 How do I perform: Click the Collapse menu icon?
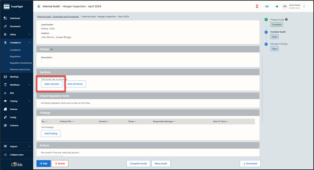point(5,155)
